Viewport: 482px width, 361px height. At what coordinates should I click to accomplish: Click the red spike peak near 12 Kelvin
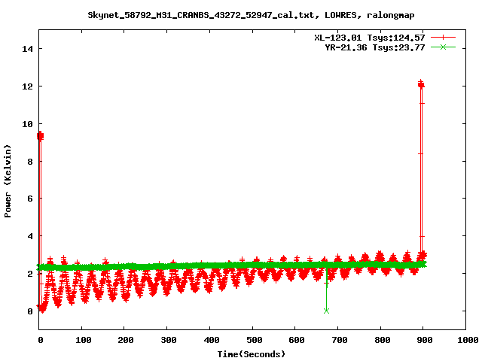[421, 84]
